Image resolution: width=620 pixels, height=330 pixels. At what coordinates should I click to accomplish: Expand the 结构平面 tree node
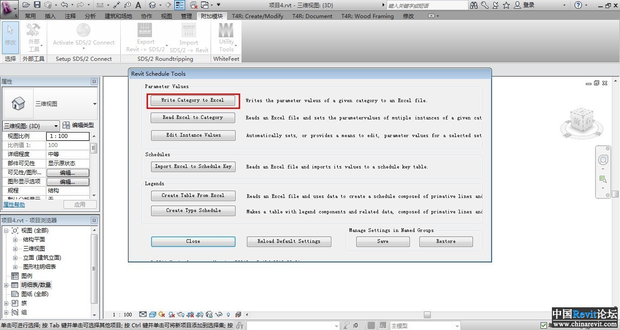pos(15,239)
